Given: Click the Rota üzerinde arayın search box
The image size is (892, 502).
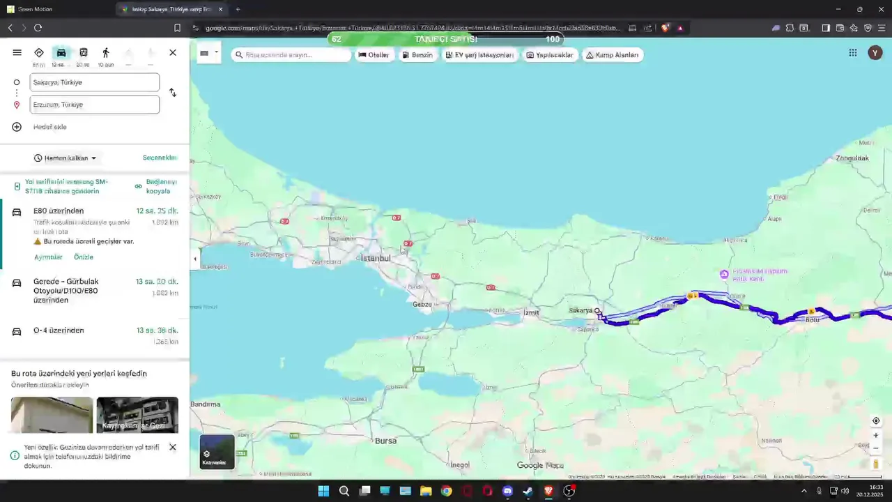Looking at the screenshot, I should coord(291,55).
